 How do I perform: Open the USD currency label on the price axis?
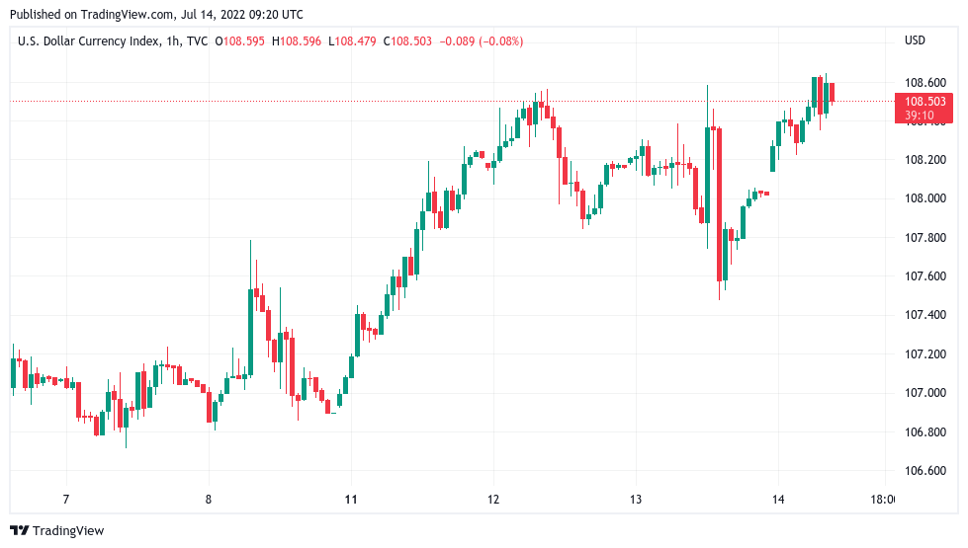915,40
